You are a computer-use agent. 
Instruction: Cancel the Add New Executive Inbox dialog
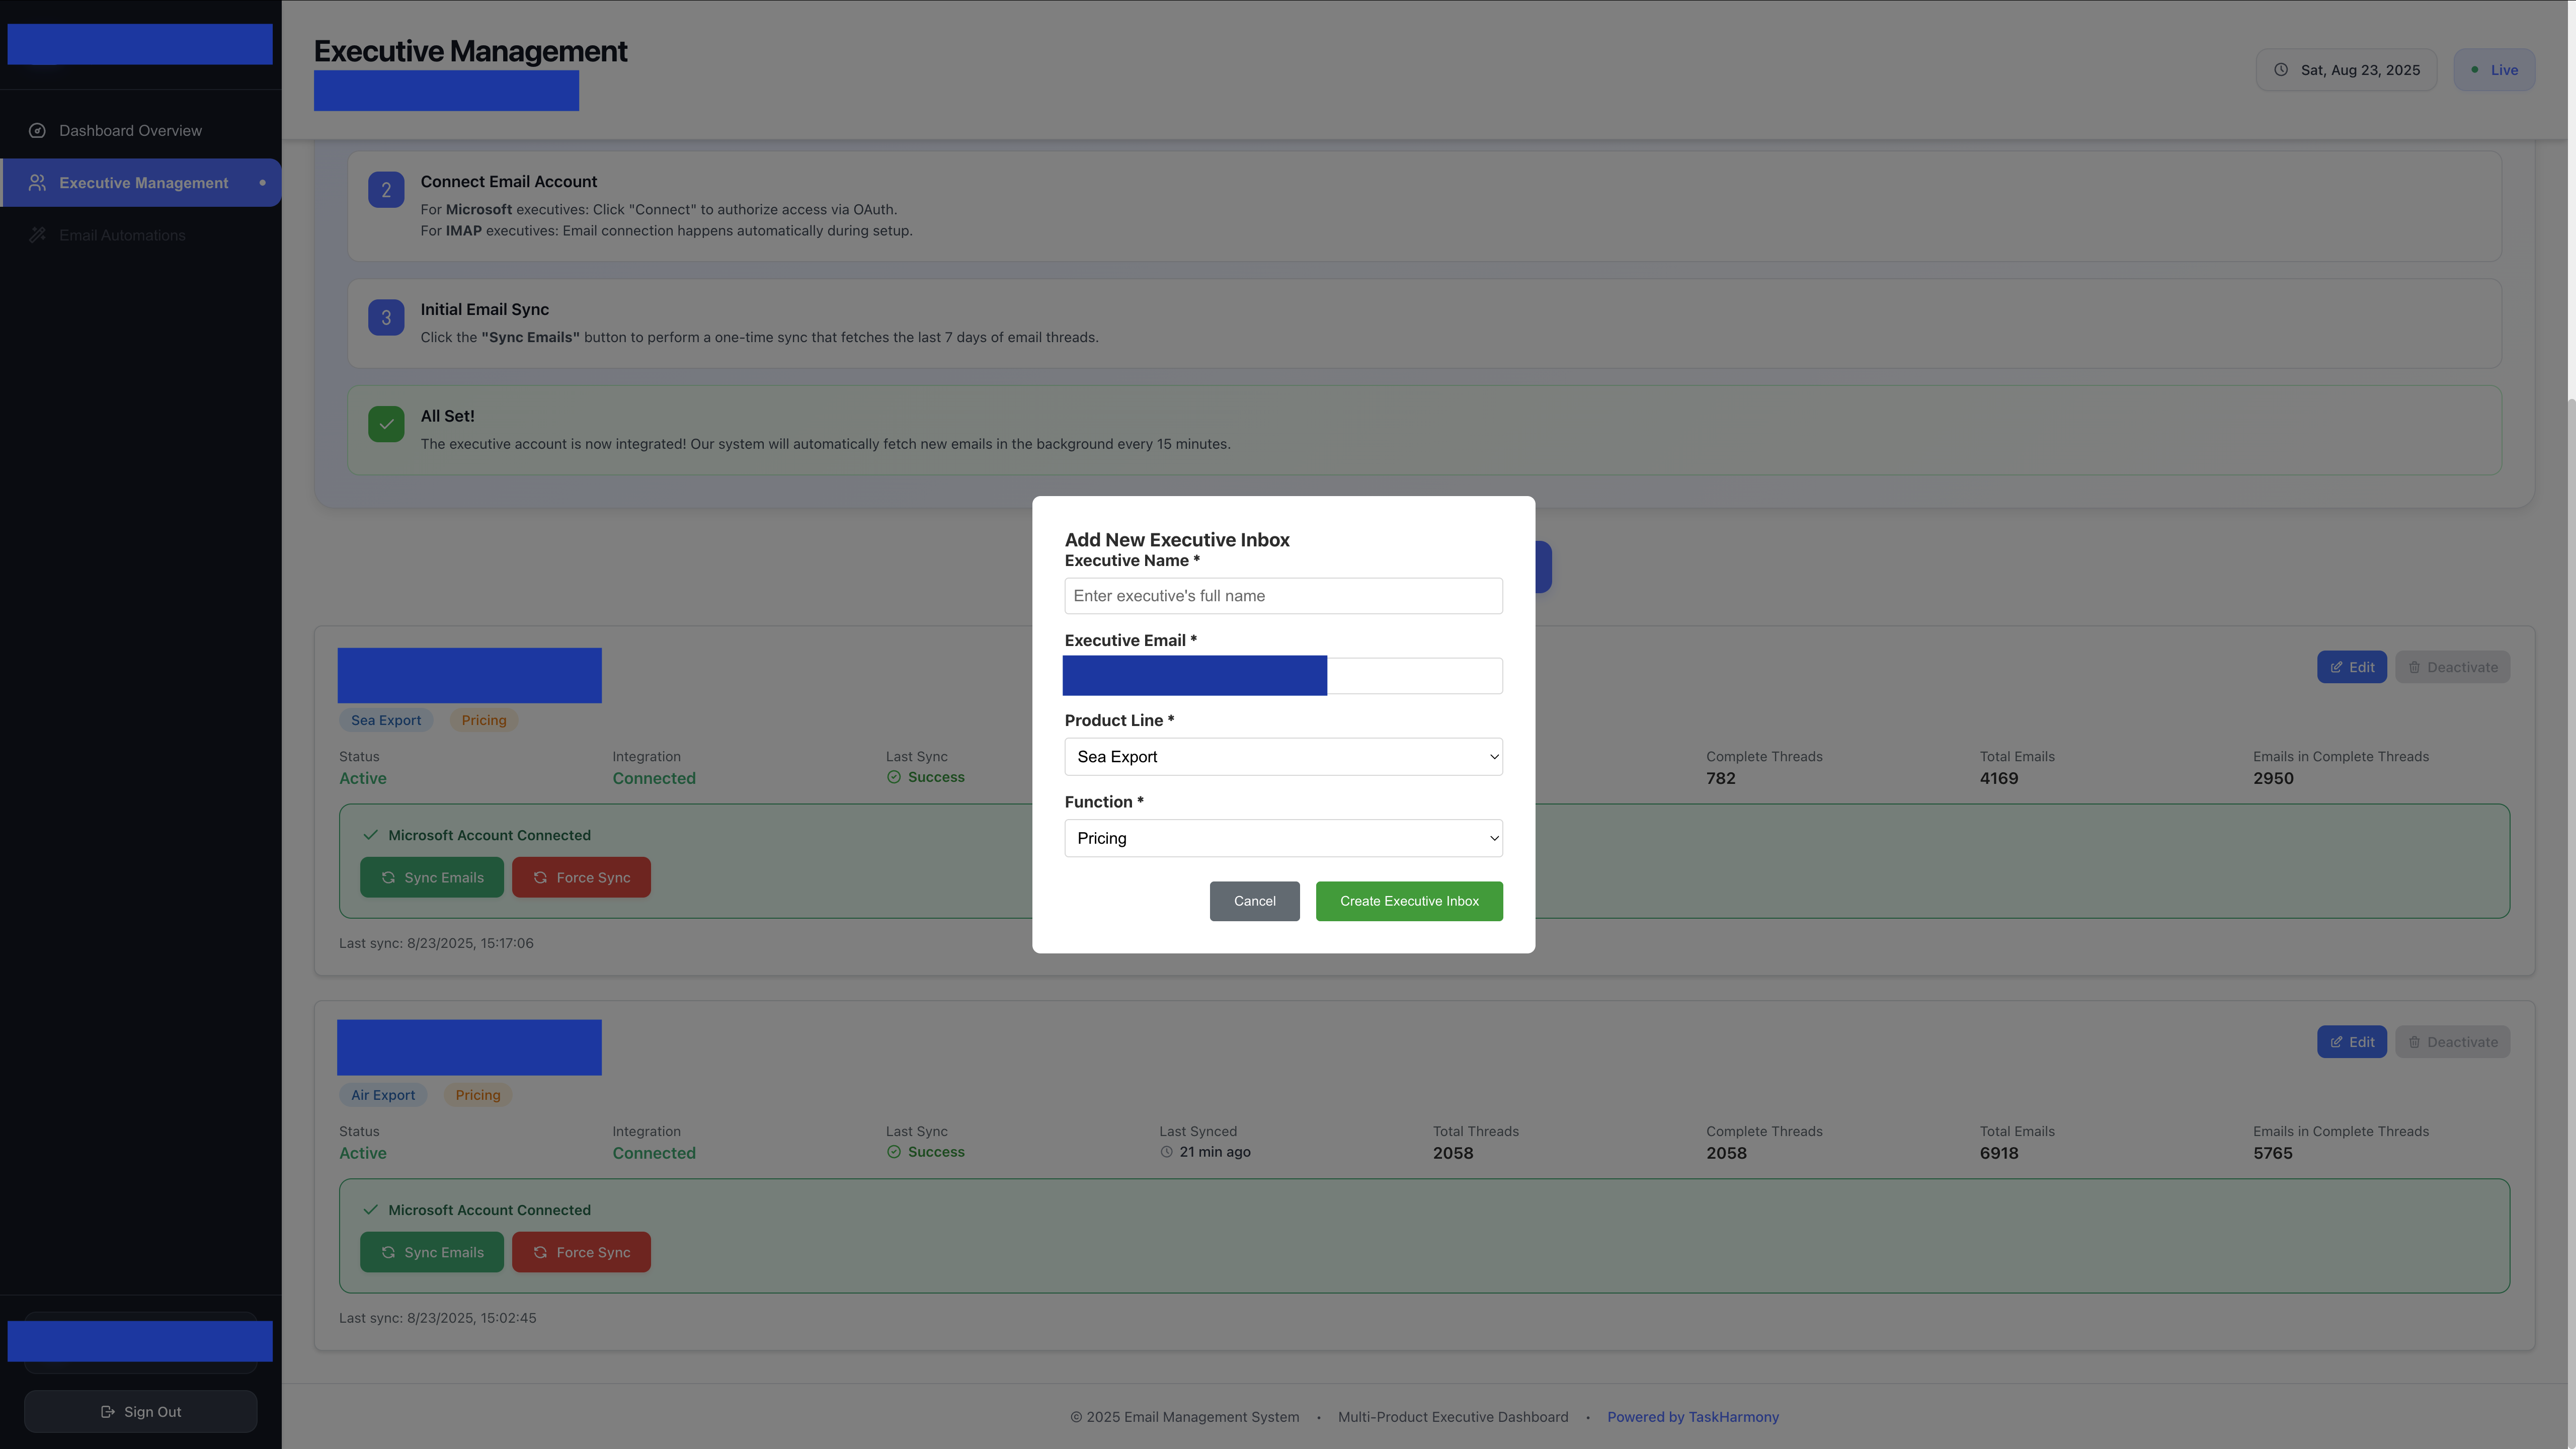point(1254,901)
